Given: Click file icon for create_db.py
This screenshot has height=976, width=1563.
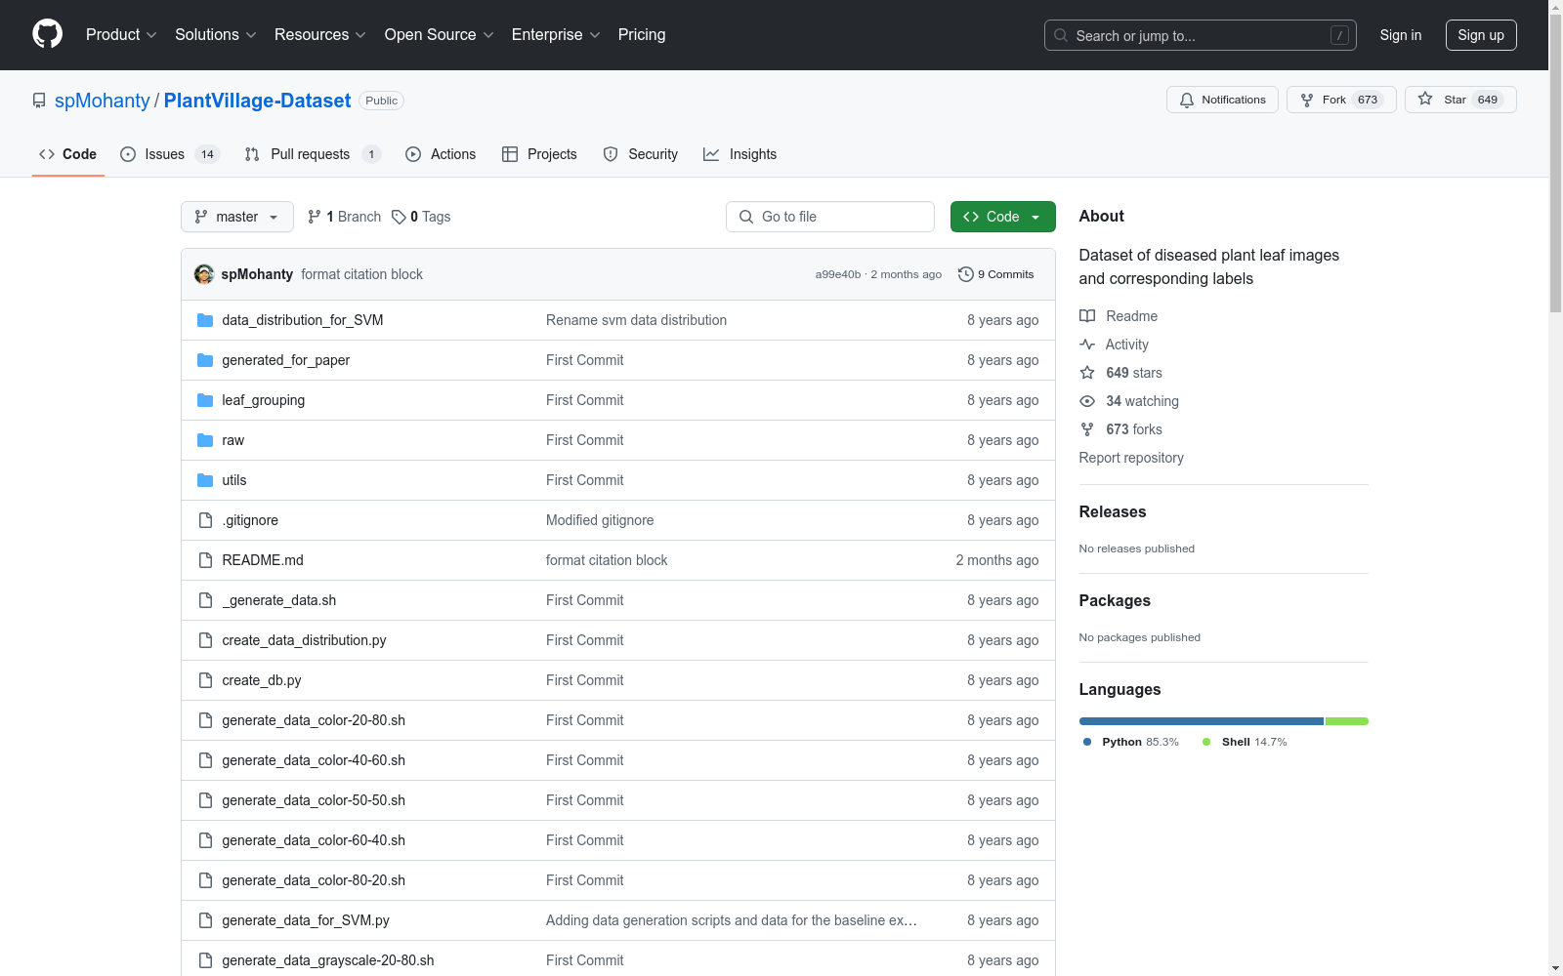Looking at the screenshot, I should pos(205,680).
